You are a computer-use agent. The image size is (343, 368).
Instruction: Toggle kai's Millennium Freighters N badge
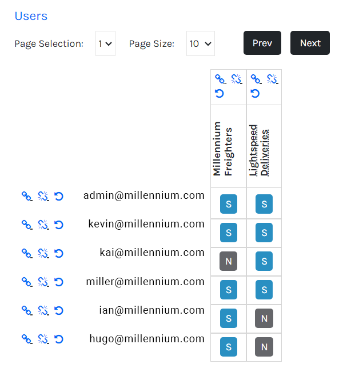pos(229,261)
